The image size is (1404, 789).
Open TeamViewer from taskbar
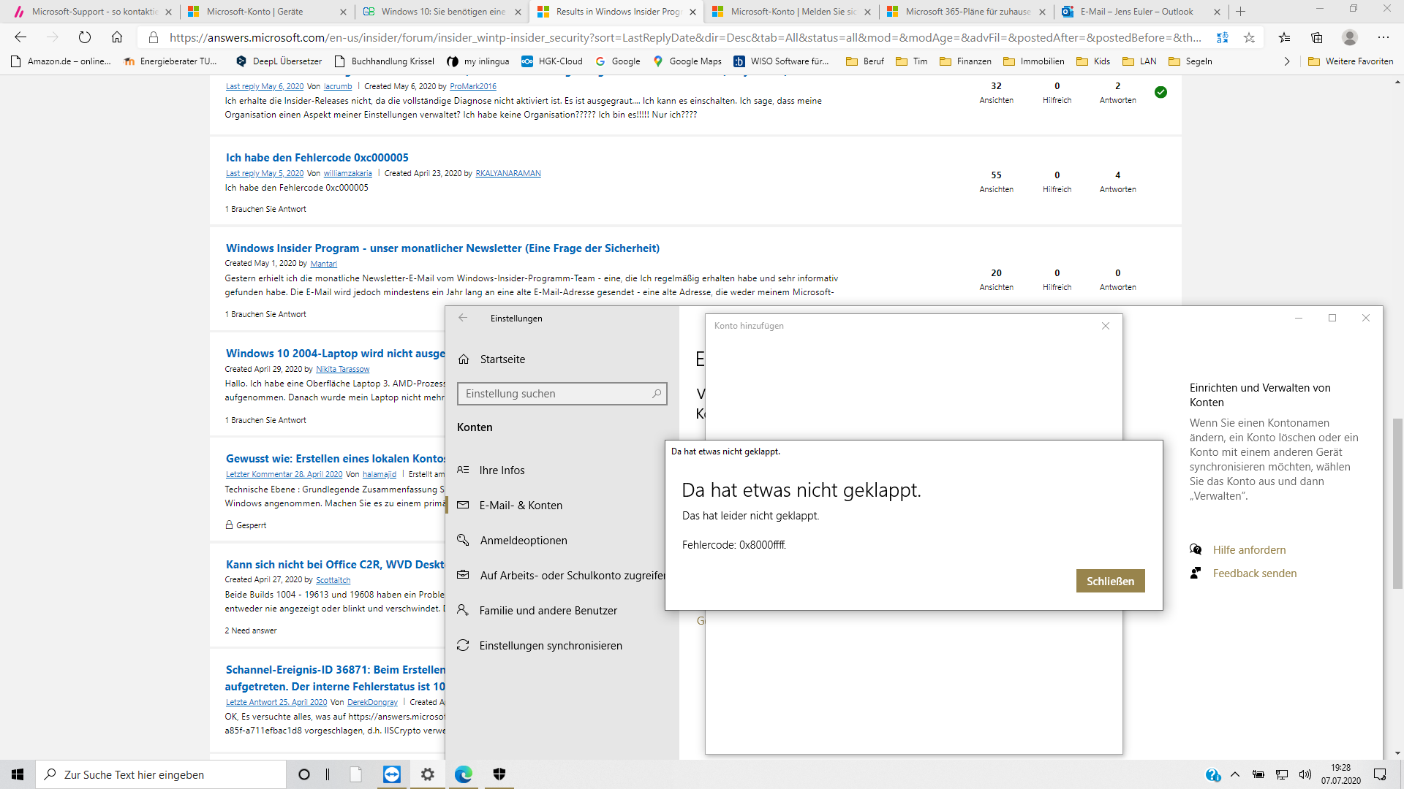point(392,774)
